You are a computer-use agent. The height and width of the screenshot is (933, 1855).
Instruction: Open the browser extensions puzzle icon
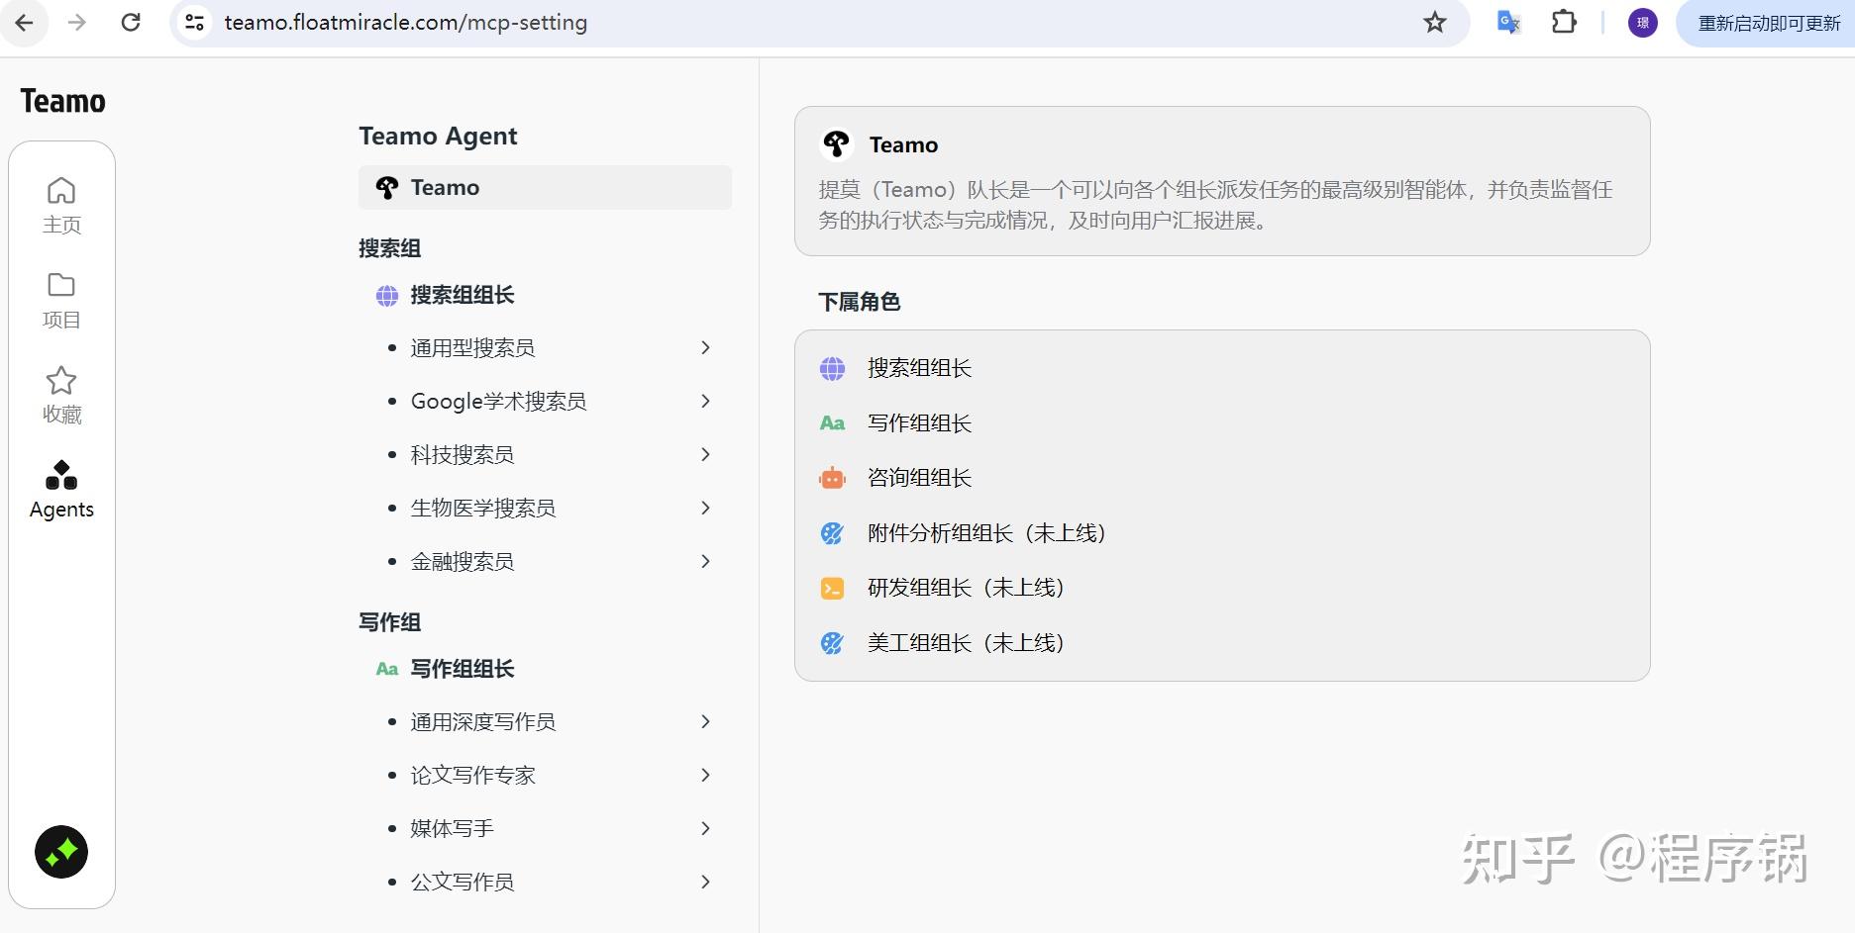1564,23
